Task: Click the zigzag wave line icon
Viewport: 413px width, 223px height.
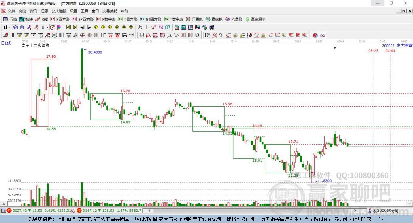Action: 176,35
